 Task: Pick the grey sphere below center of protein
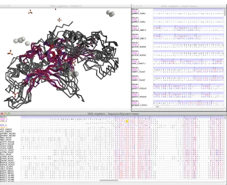[76, 74]
